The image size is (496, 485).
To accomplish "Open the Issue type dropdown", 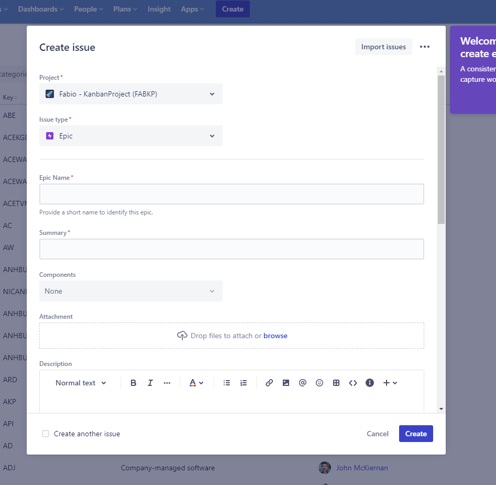I will (130, 136).
